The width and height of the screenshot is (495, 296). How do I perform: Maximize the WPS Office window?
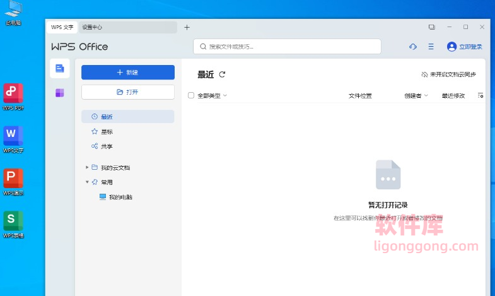click(x=465, y=27)
